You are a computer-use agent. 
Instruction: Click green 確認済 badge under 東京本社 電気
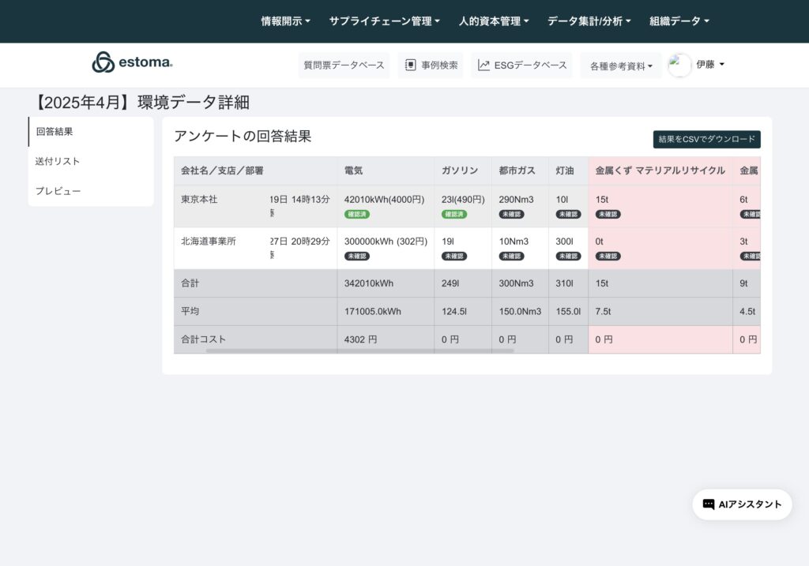click(x=357, y=214)
